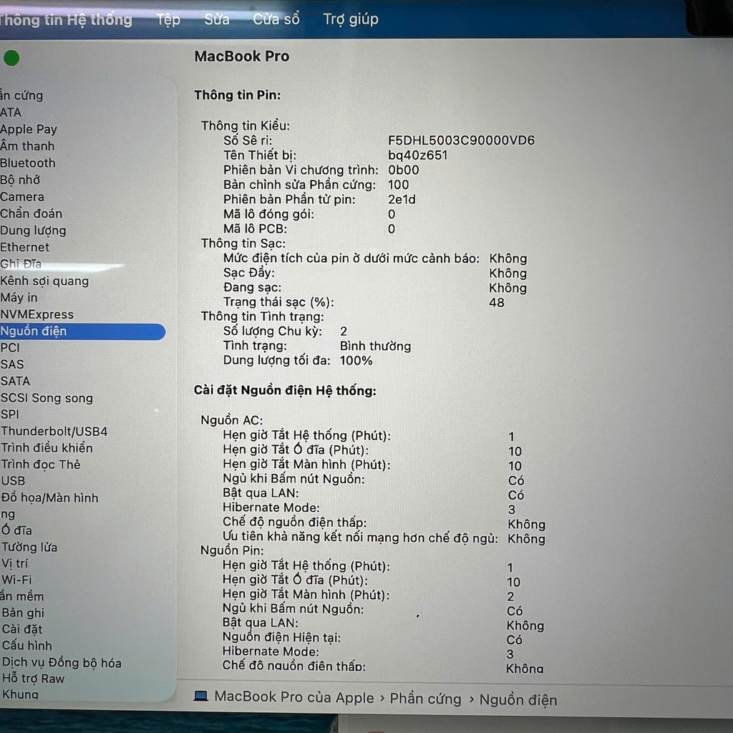Viewport: 733px width, 733px height.
Task: Select Tường lửa in the sidebar
Action: click(x=29, y=548)
